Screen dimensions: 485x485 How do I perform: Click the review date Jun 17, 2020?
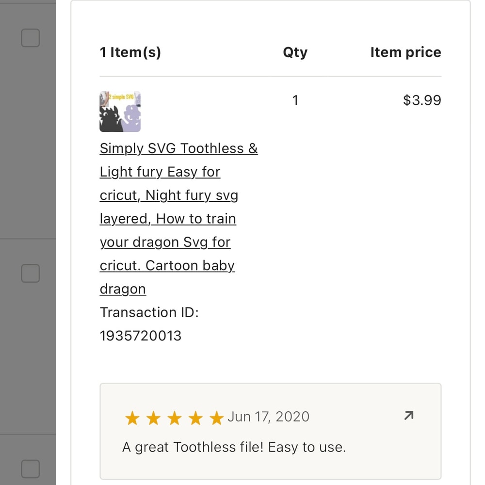click(x=268, y=417)
